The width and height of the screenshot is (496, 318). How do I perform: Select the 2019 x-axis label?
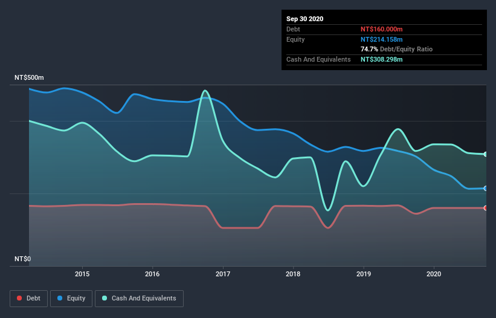pos(364,274)
